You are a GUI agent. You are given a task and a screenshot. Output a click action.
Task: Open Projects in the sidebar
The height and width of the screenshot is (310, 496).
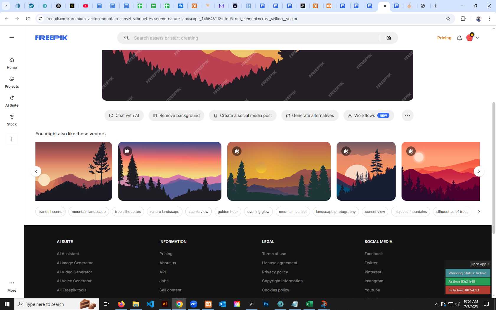12,82
